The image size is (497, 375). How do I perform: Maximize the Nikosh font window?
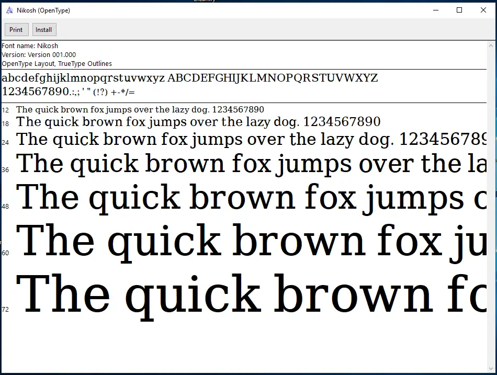click(459, 10)
